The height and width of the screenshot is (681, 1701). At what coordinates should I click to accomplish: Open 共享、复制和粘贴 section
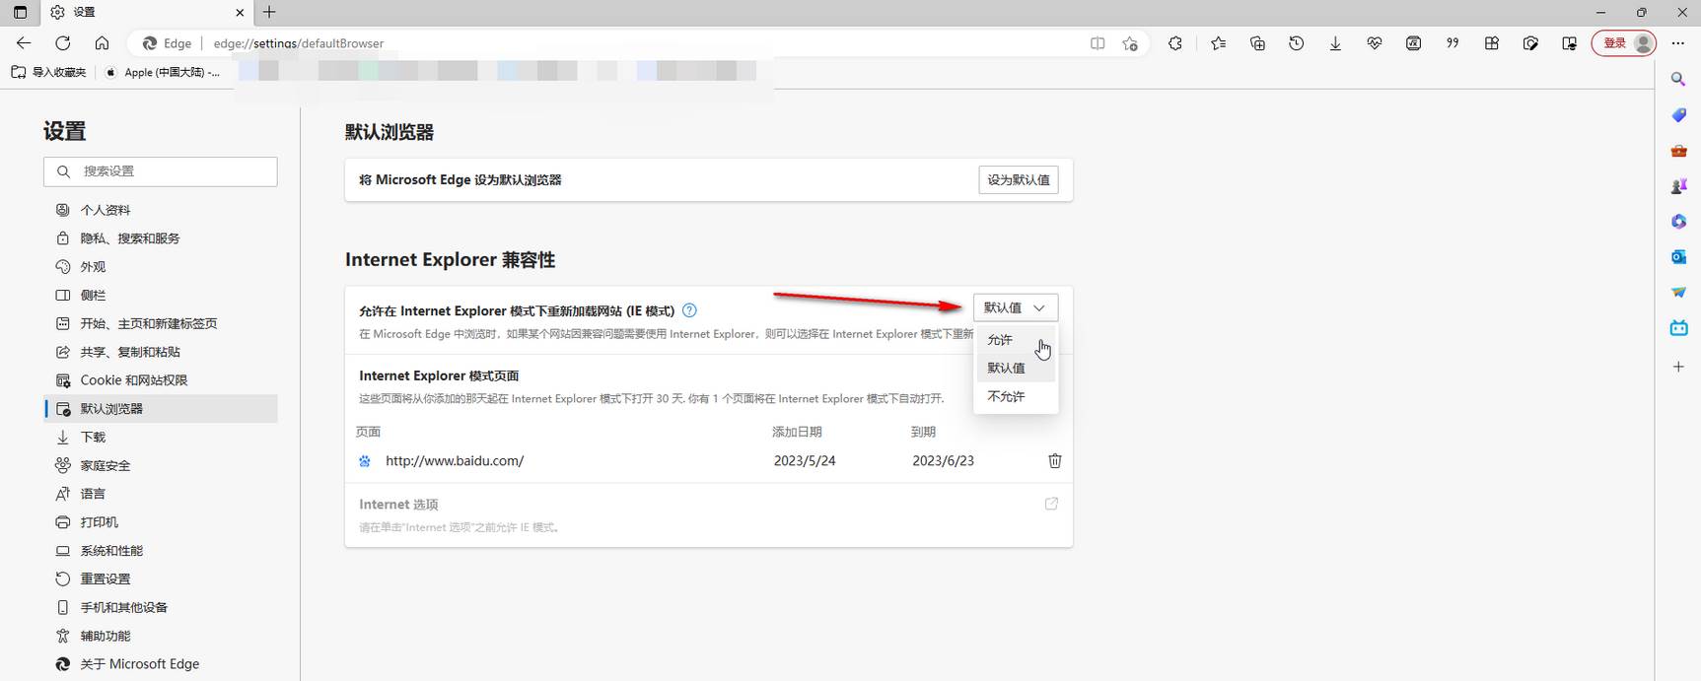point(162,352)
